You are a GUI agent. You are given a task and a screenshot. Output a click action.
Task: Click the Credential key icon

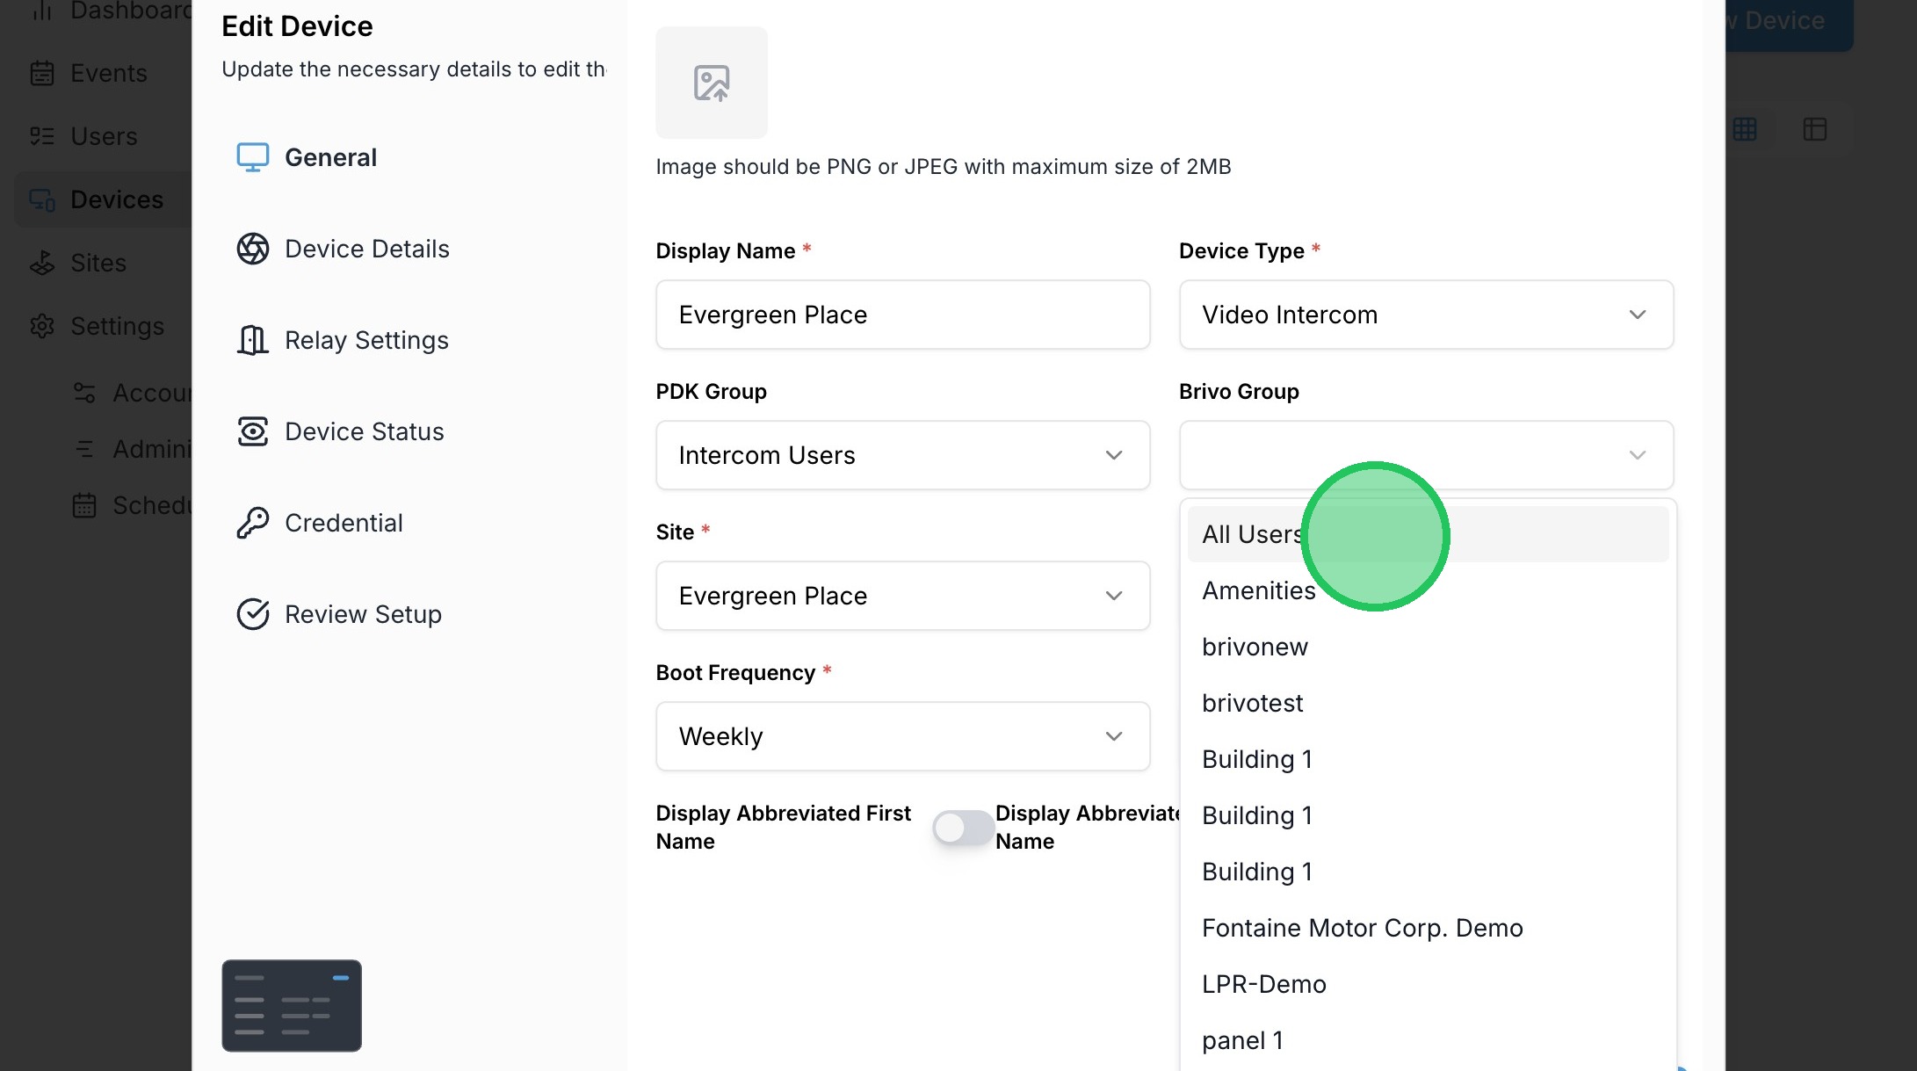[252, 523]
